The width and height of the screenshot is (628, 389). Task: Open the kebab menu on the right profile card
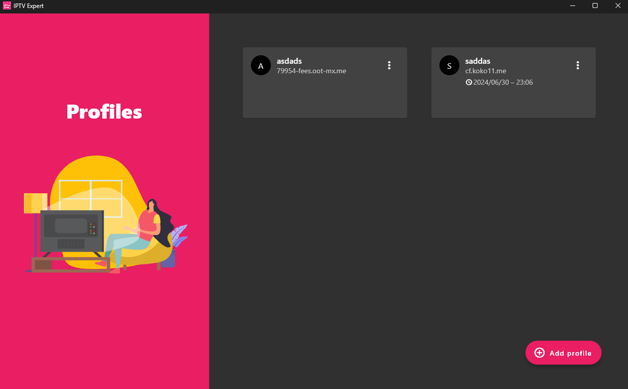(578, 65)
